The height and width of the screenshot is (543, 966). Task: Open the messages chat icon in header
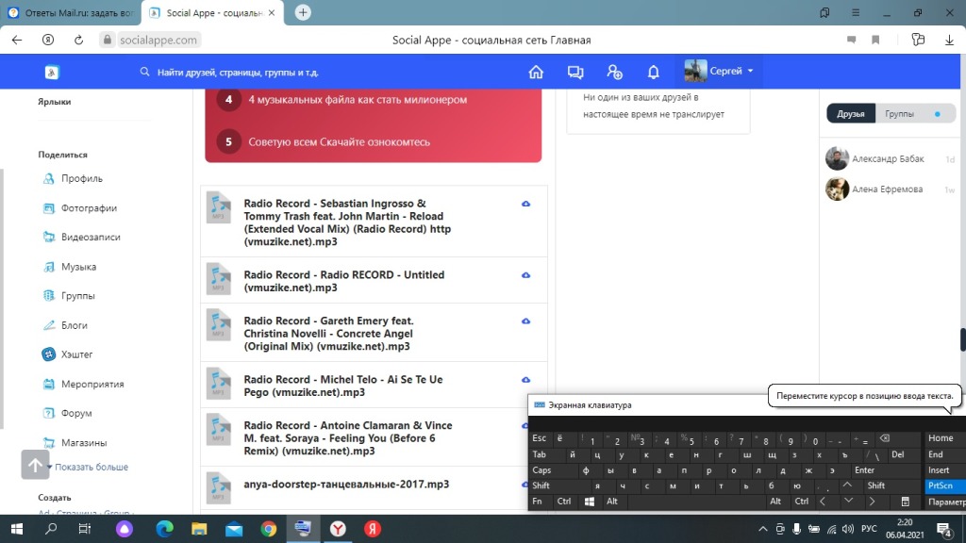coord(575,72)
